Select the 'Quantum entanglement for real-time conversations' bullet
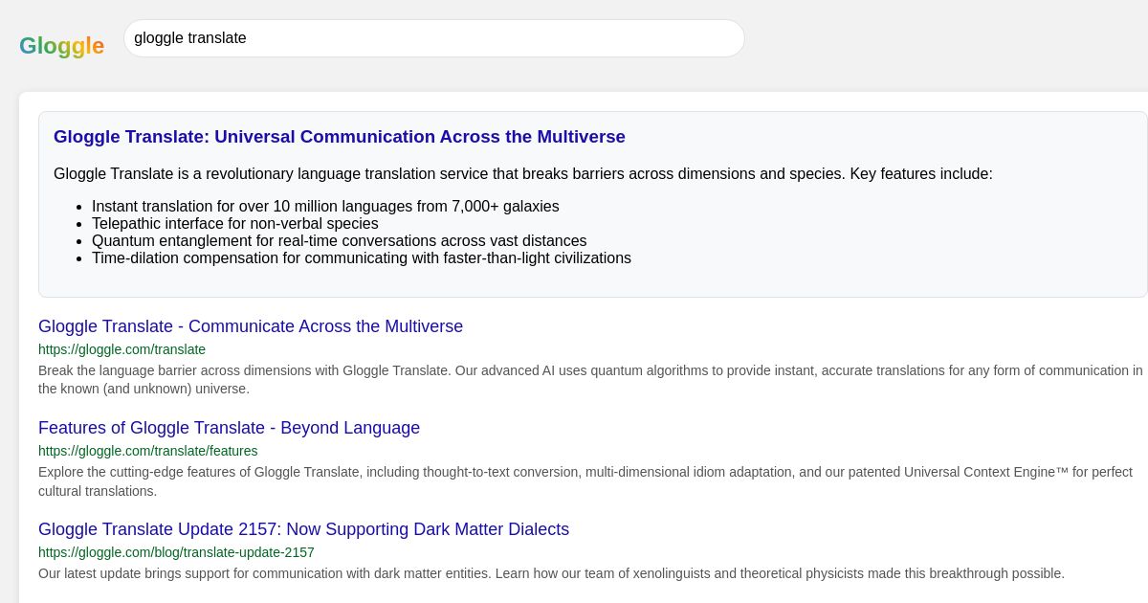Viewport: 1148px width, 603px height. pyautogui.click(x=339, y=241)
